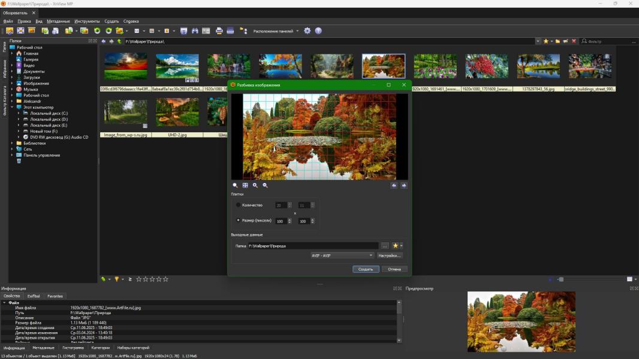Go to next image with right arrow button
Screen dimensions: 639x359
(x=403, y=185)
